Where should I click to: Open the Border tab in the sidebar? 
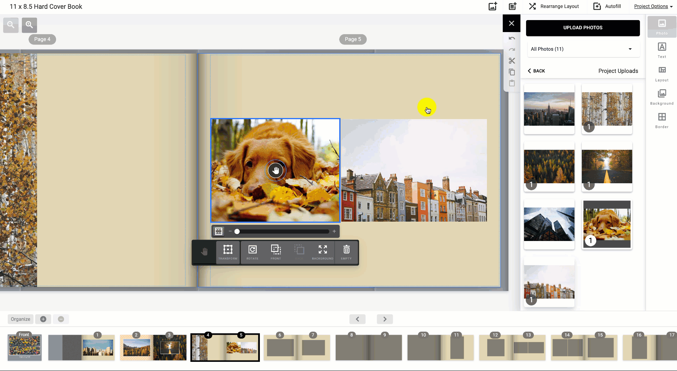click(662, 120)
